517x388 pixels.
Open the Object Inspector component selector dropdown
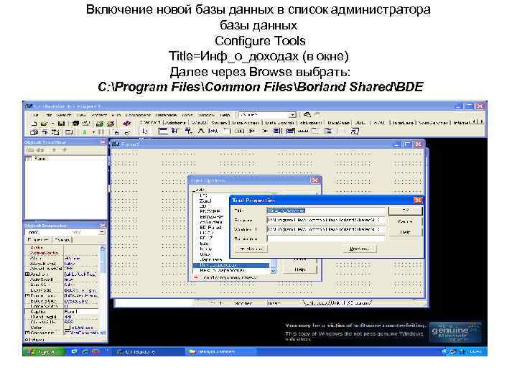pyautogui.click(x=102, y=232)
